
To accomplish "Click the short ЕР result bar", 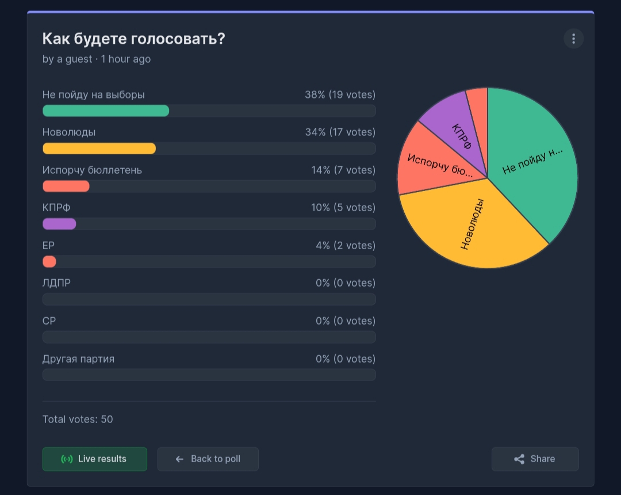I will point(49,261).
